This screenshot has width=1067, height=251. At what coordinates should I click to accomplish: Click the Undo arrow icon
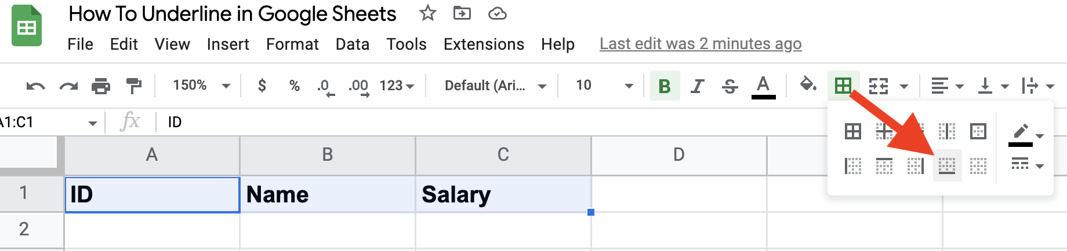click(x=35, y=86)
